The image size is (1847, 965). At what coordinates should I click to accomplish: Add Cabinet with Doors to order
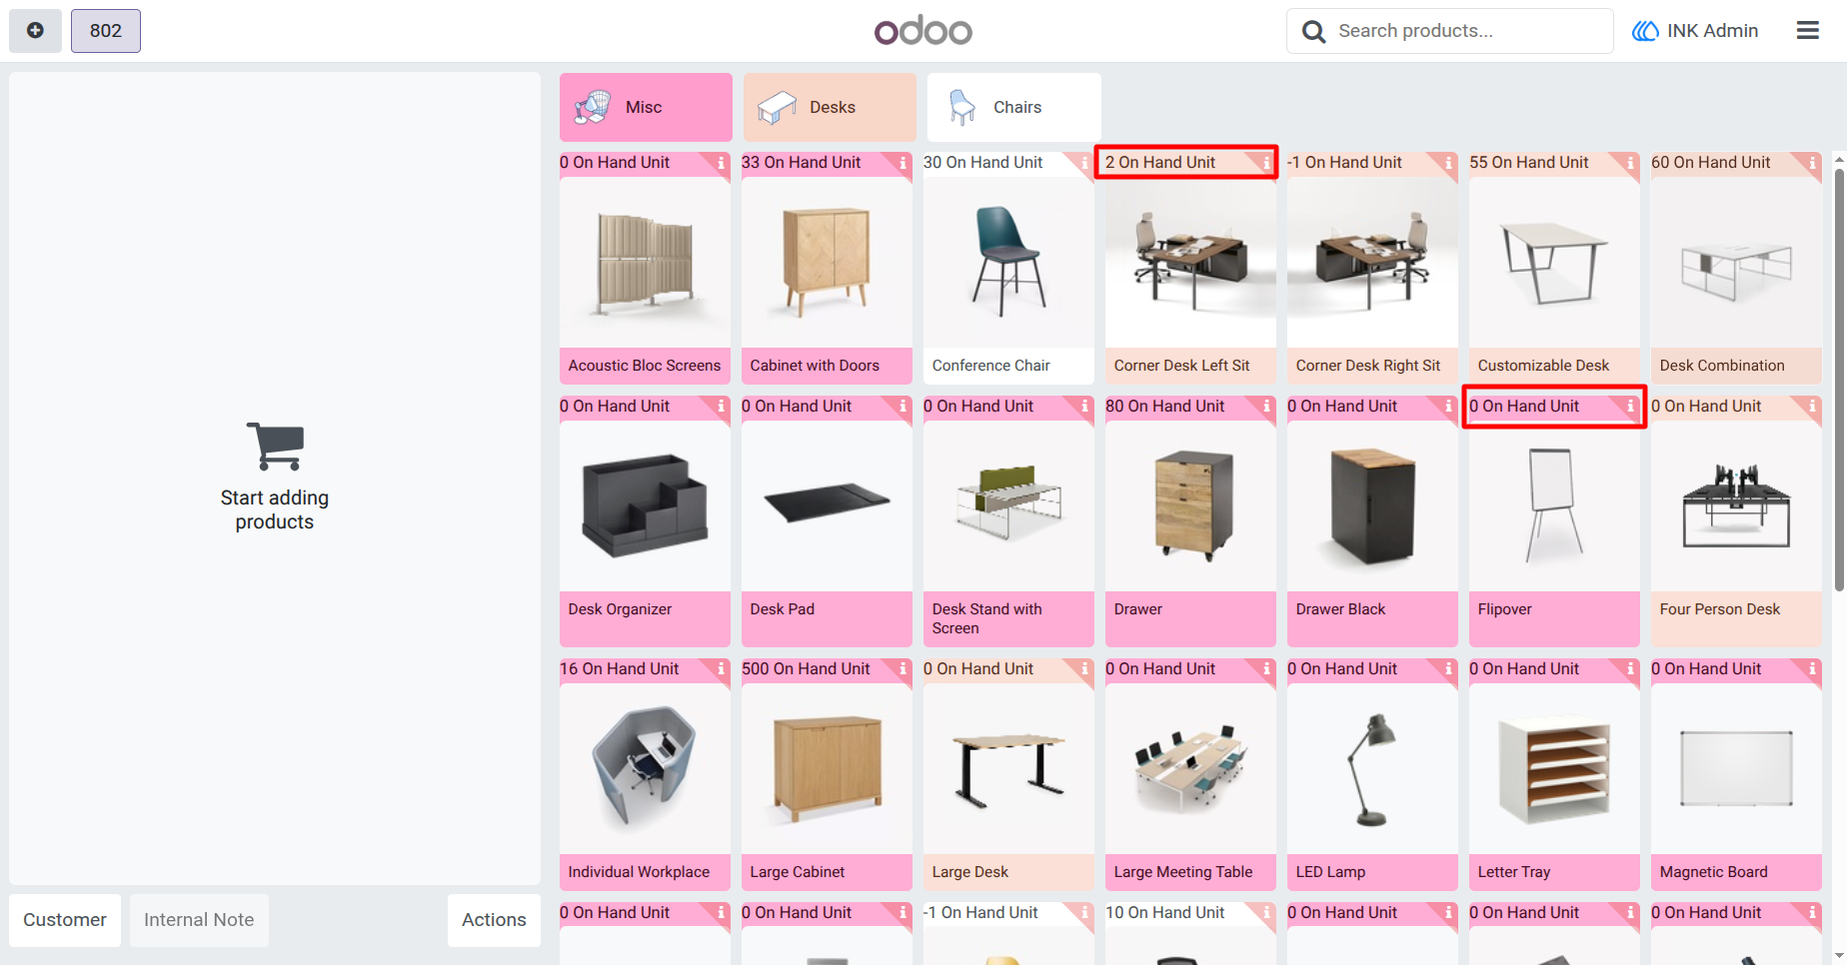[x=827, y=268]
